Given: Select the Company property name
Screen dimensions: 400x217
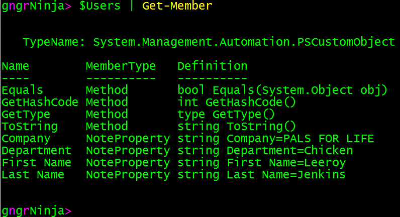Looking at the screenshot, I should coord(26,139).
